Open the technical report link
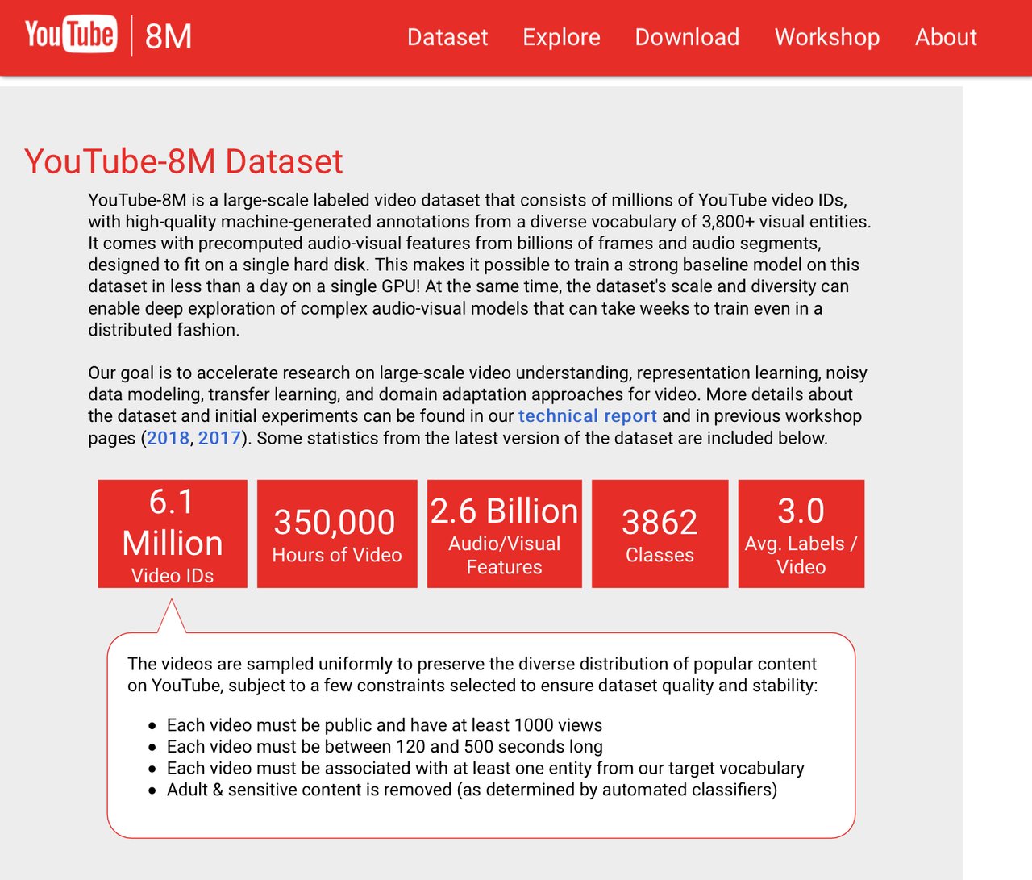 pos(588,416)
